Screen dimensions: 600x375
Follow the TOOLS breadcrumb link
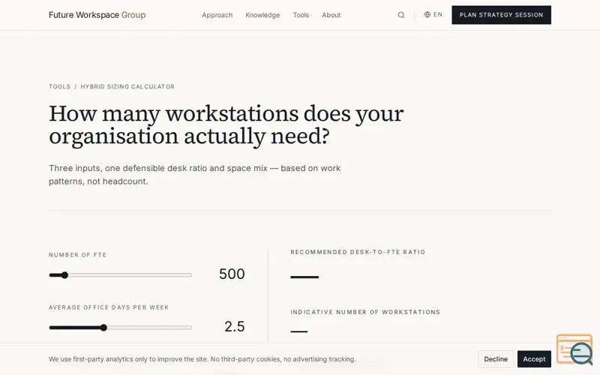pyautogui.click(x=59, y=86)
